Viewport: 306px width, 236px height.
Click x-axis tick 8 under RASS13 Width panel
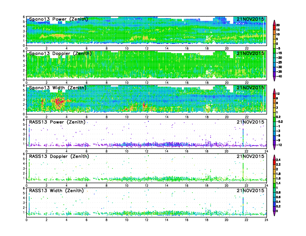pyautogui.click(x=107, y=220)
